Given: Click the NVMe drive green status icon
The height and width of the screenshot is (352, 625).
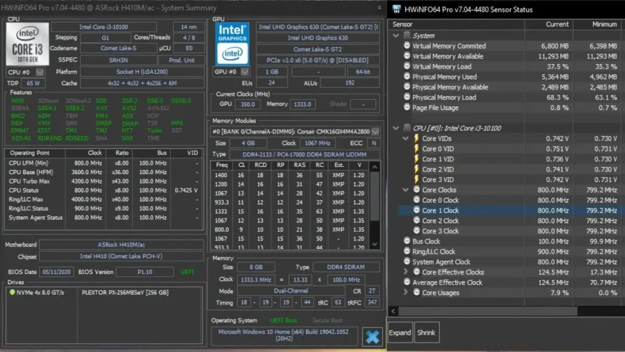Looking at the screenshot, I should [x=12, y=292].
